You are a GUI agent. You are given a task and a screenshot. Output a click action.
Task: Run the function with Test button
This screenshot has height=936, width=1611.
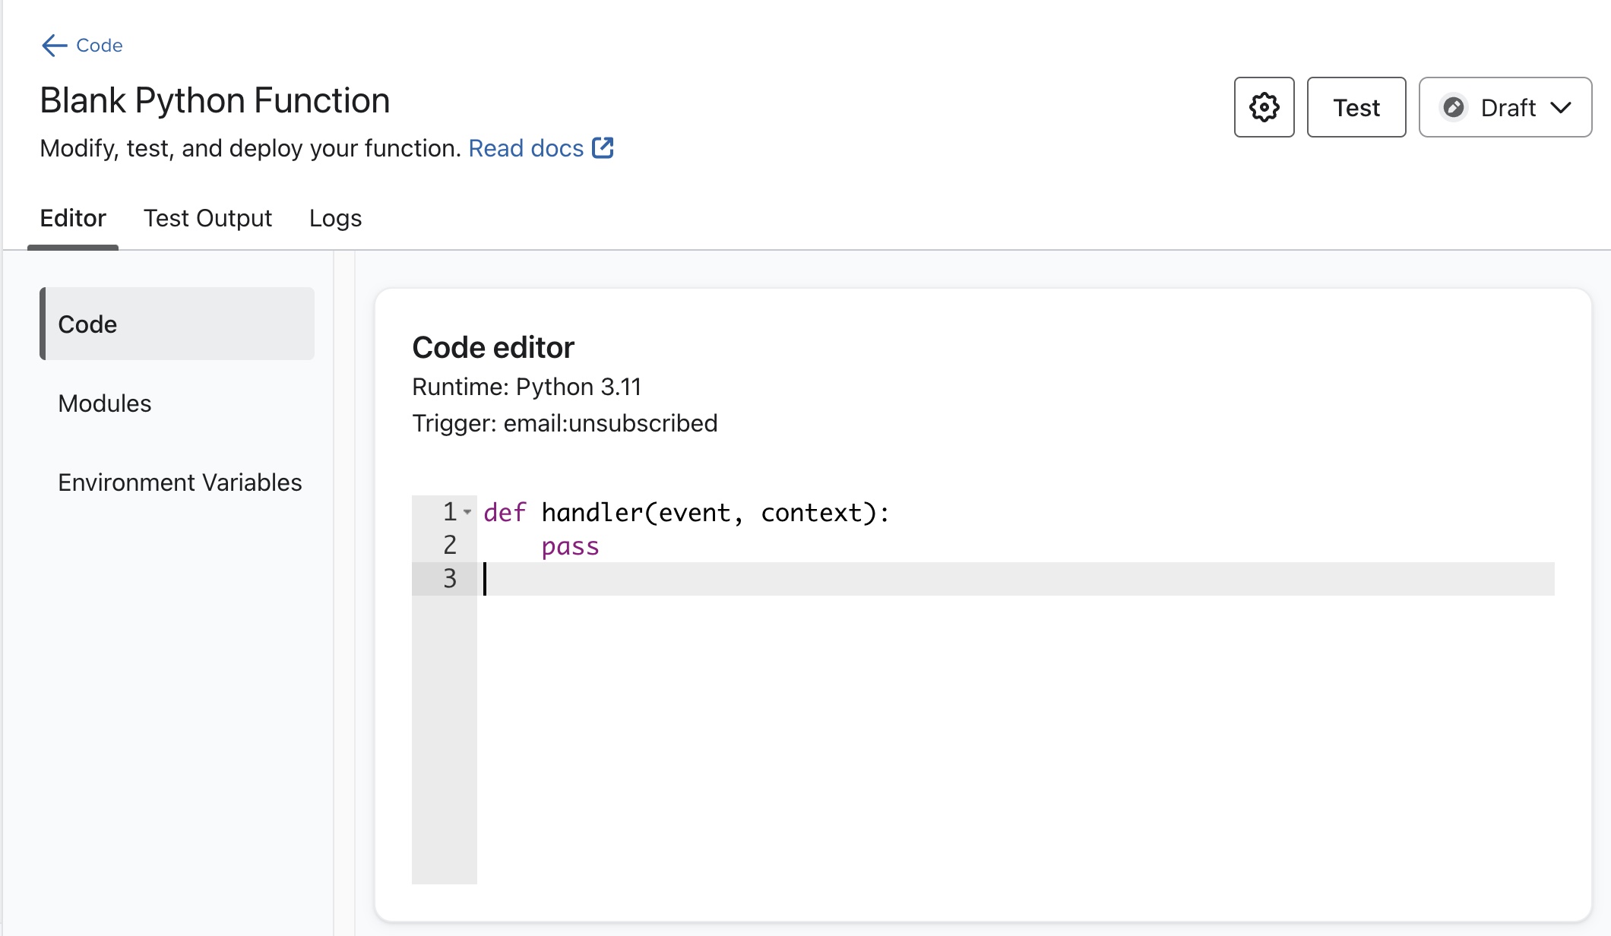(x=1356, y=107)
